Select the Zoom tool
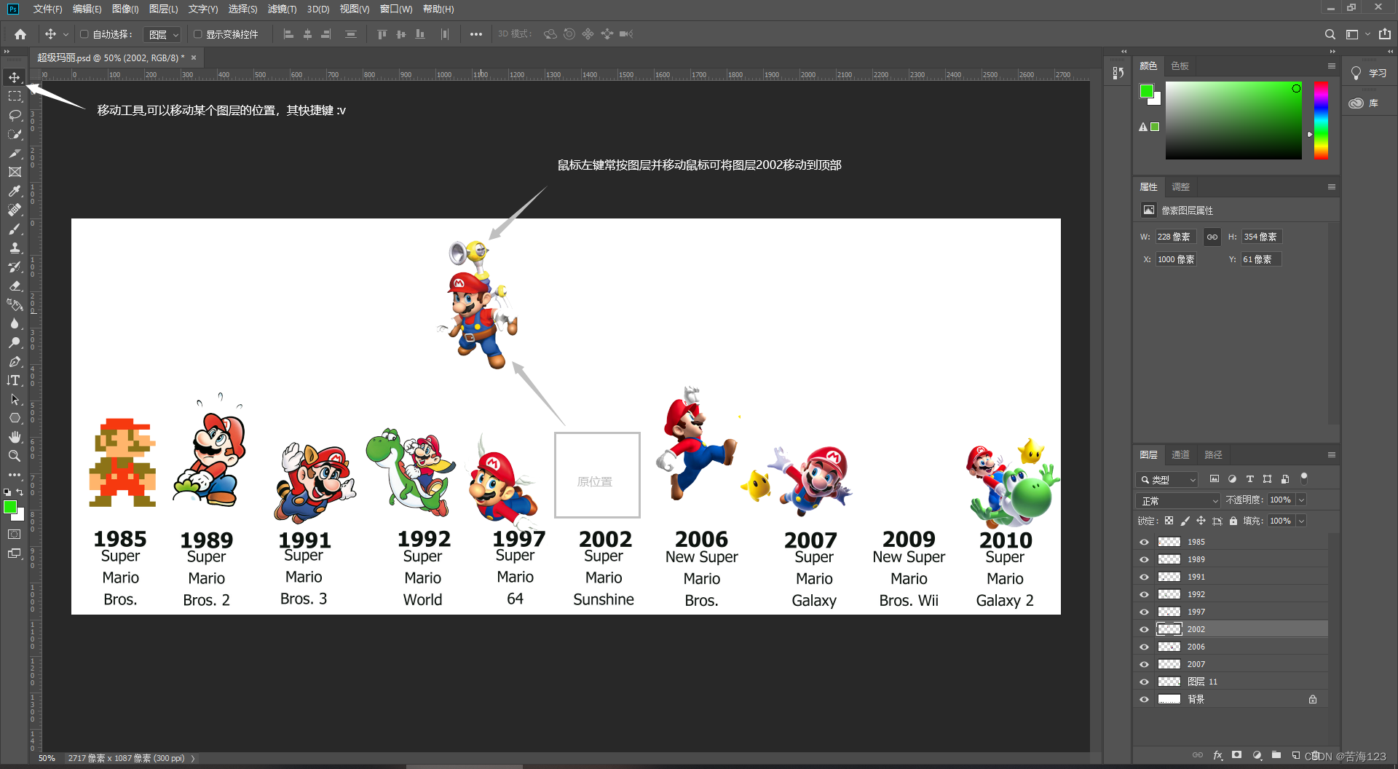The image size is (1398, 769). coord(15,456)
